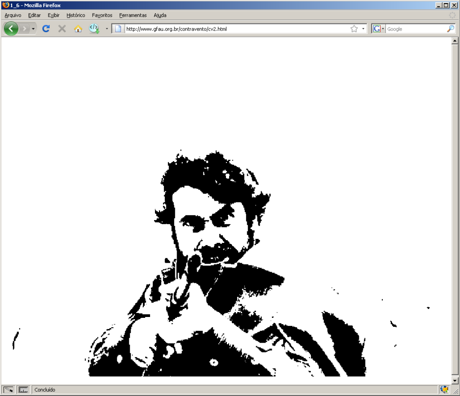The image size is (460, 396).
Task: Click the globe download icon in status bar
Action: point(444,390)
